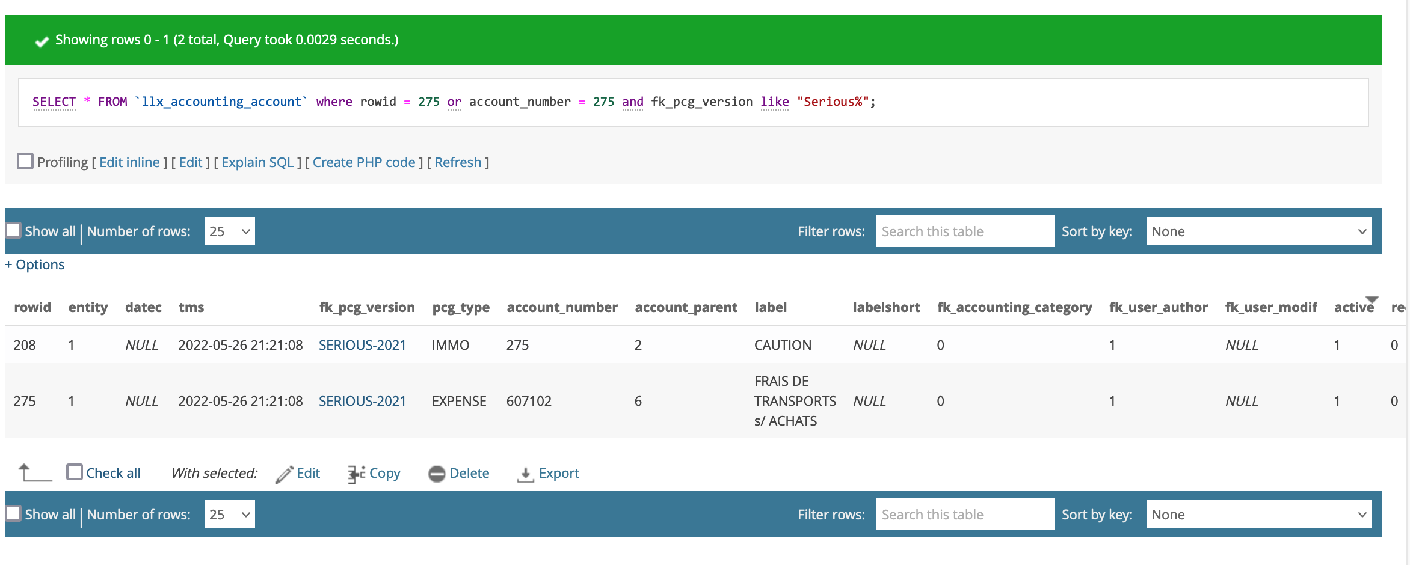Open the top Sort by key dropdown
This screenshot has height=565, width=1410.
pos(1258,231)
